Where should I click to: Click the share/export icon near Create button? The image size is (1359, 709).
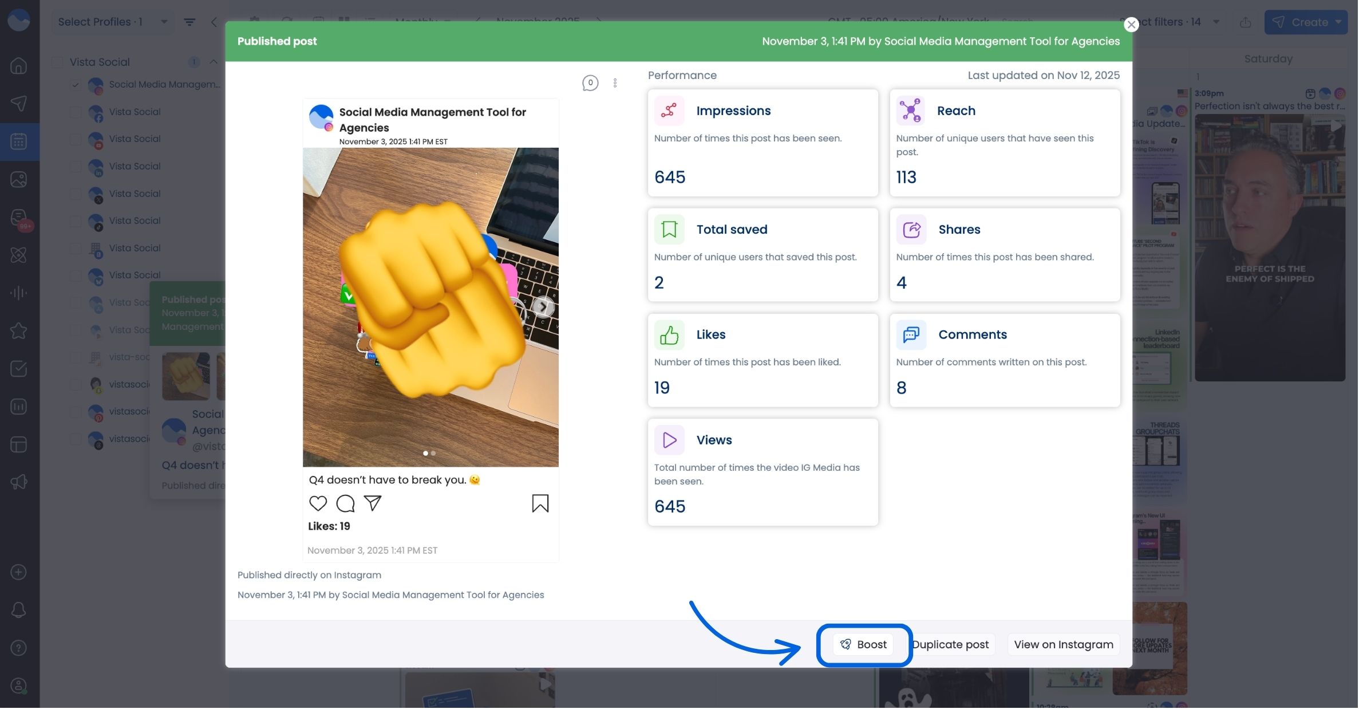click(1246, 22)
